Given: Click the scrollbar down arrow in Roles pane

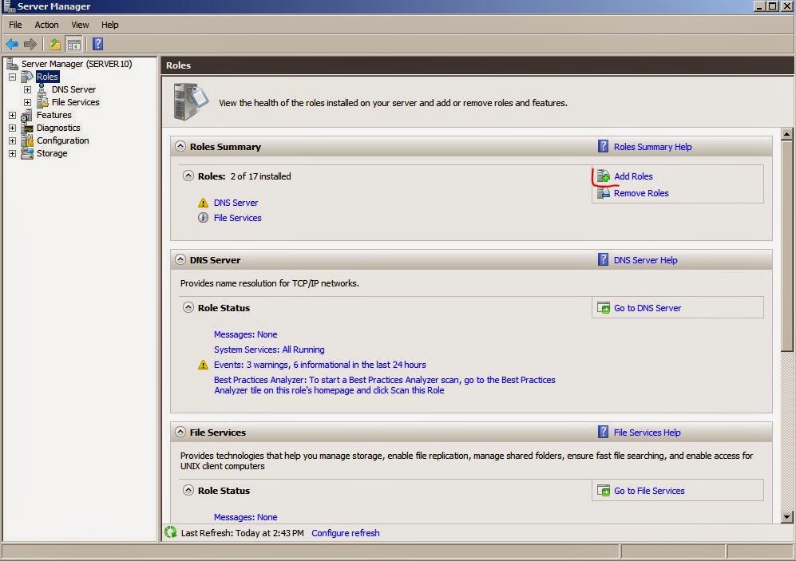Looking at the screenshot, I should click(787, 517).
